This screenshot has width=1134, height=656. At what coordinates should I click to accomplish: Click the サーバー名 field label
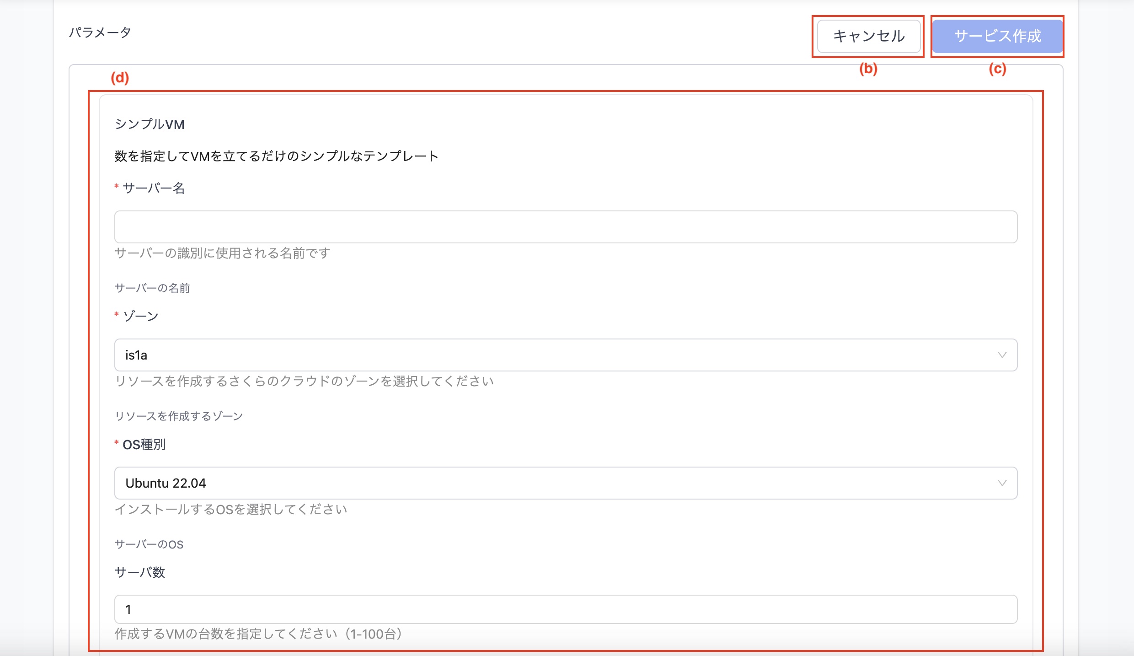[154, 188]
